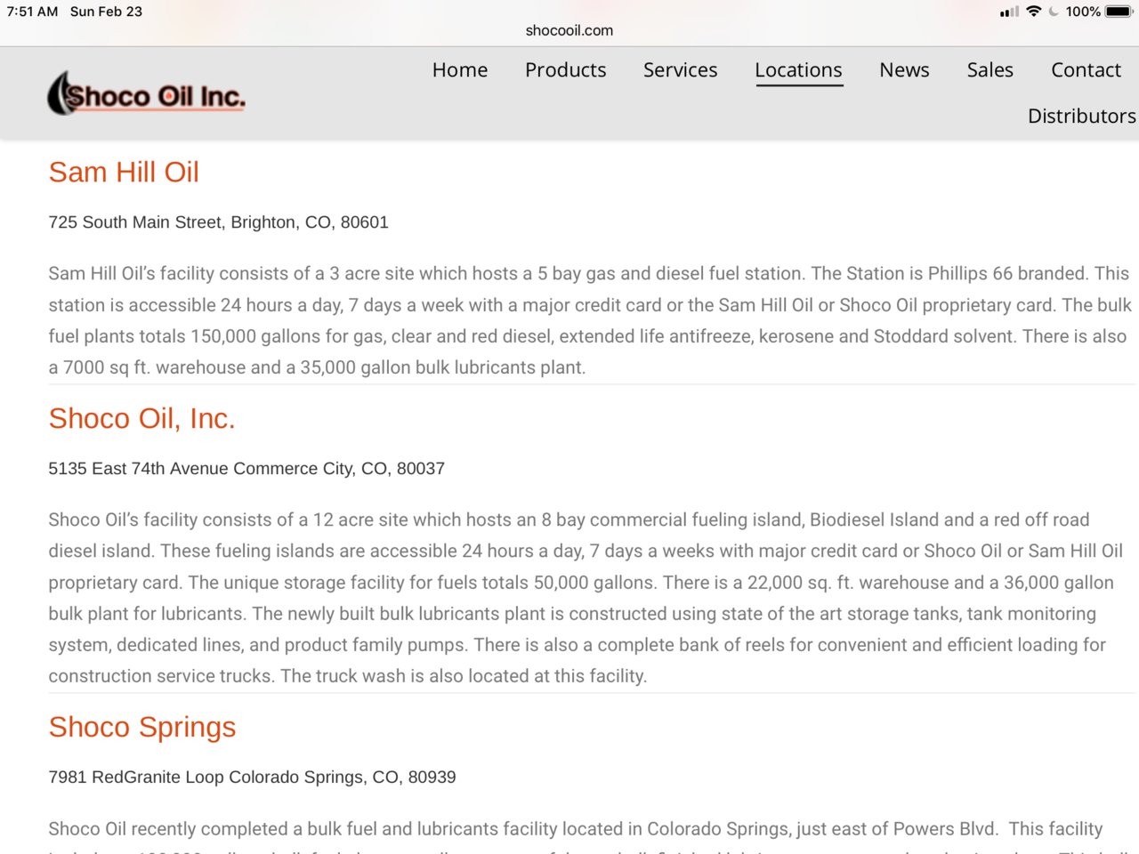
Task: Click the Sam Hill Oil heading
Action: (x=124, y=172)
